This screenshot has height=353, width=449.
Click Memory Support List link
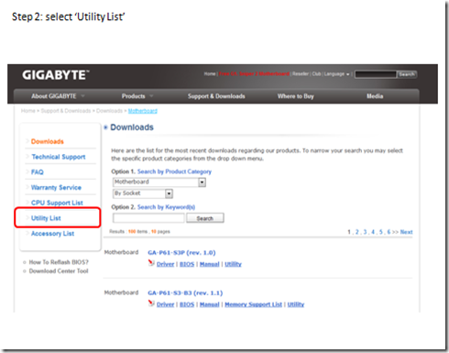point(253,304)
